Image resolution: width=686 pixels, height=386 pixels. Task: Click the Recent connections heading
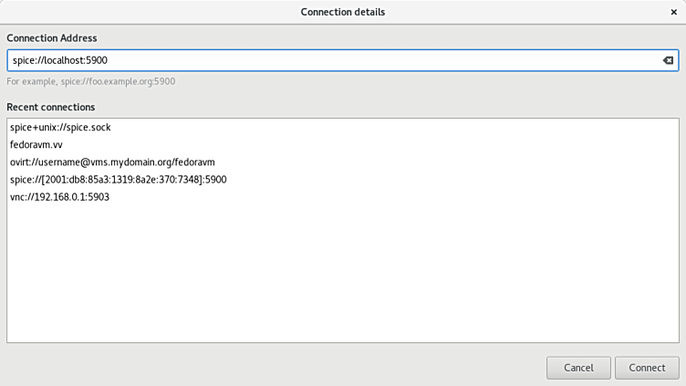[51, 107]
